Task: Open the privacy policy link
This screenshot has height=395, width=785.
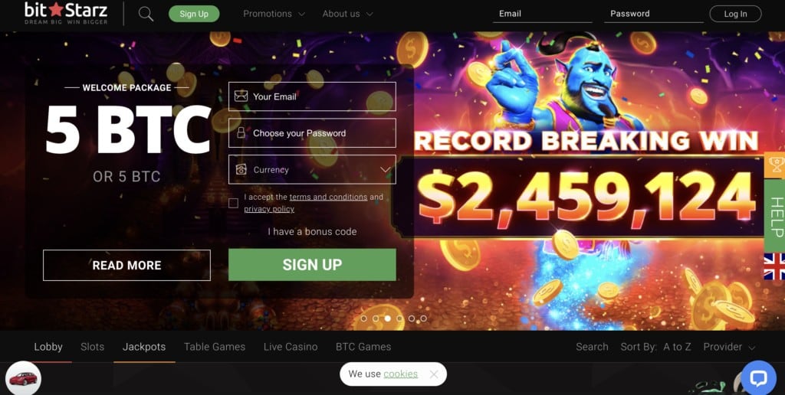Action: tap(269, 209)
